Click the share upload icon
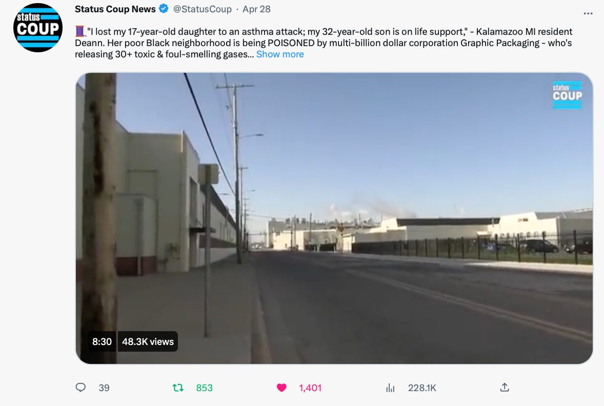The width and height of the screenshot is (604, 406). coord(505,387)
